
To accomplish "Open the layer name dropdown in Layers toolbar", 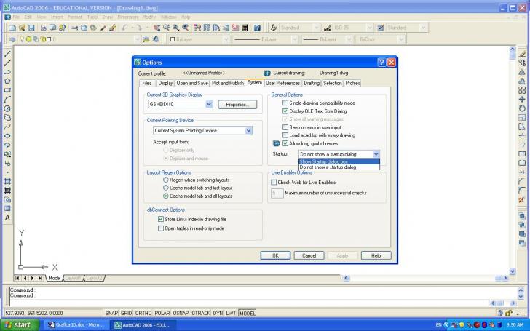I will click(x=137, y=39).
